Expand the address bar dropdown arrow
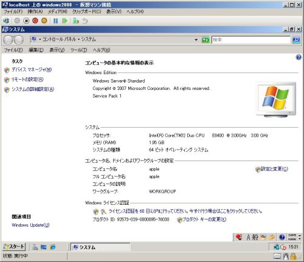This screenshot has height=262, width=304. [196, 40]
